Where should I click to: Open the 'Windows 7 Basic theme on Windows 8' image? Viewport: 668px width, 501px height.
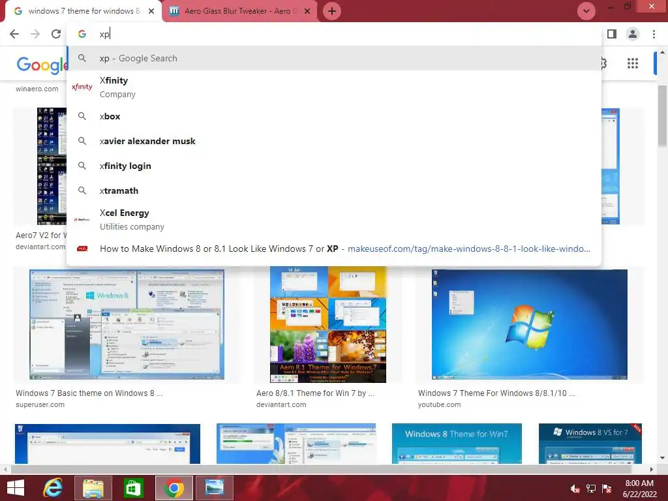[127, 324]
